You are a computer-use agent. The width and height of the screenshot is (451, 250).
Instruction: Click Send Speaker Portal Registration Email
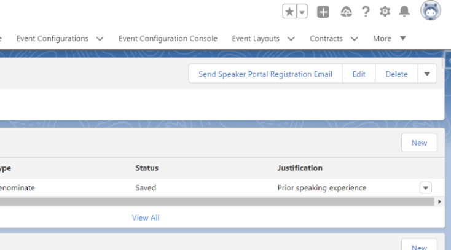(265, 74)
